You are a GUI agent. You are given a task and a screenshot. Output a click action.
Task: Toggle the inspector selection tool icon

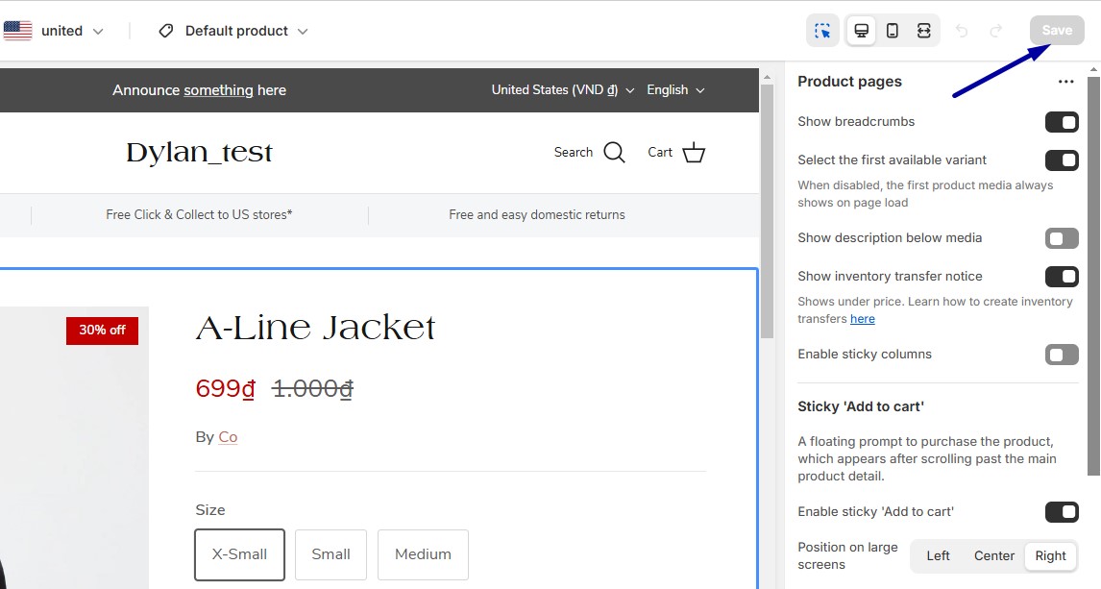click(822, 31)
